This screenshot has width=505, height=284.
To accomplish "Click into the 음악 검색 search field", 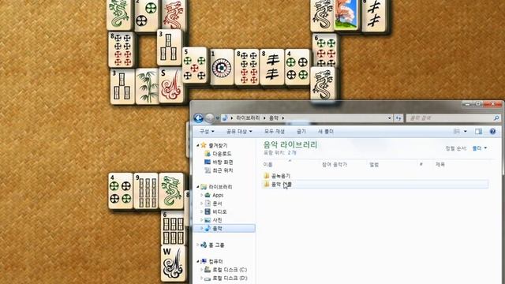I will pyautogui.click(x=450, y=118).
